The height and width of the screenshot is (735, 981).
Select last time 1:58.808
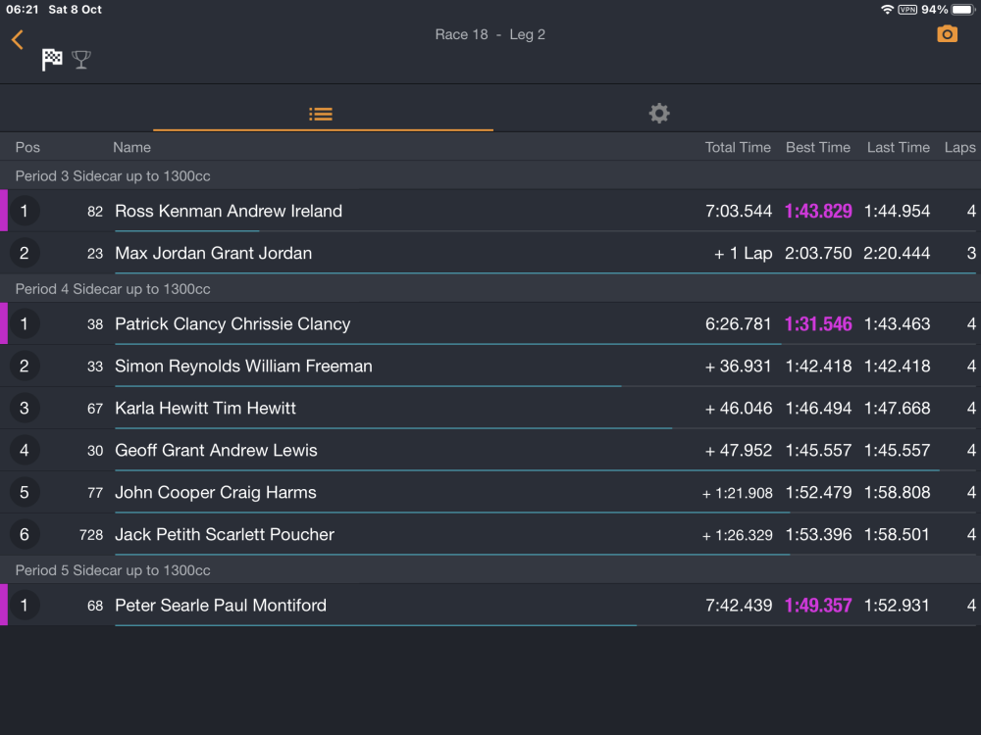click(897, 493)
